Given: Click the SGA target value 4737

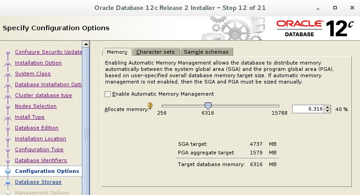Looking at the screenshot, I should pos(256,144).
